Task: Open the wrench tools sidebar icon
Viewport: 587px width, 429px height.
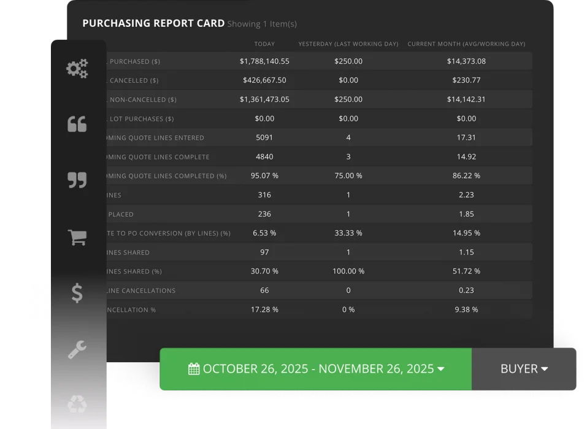Action: [77, 349]
